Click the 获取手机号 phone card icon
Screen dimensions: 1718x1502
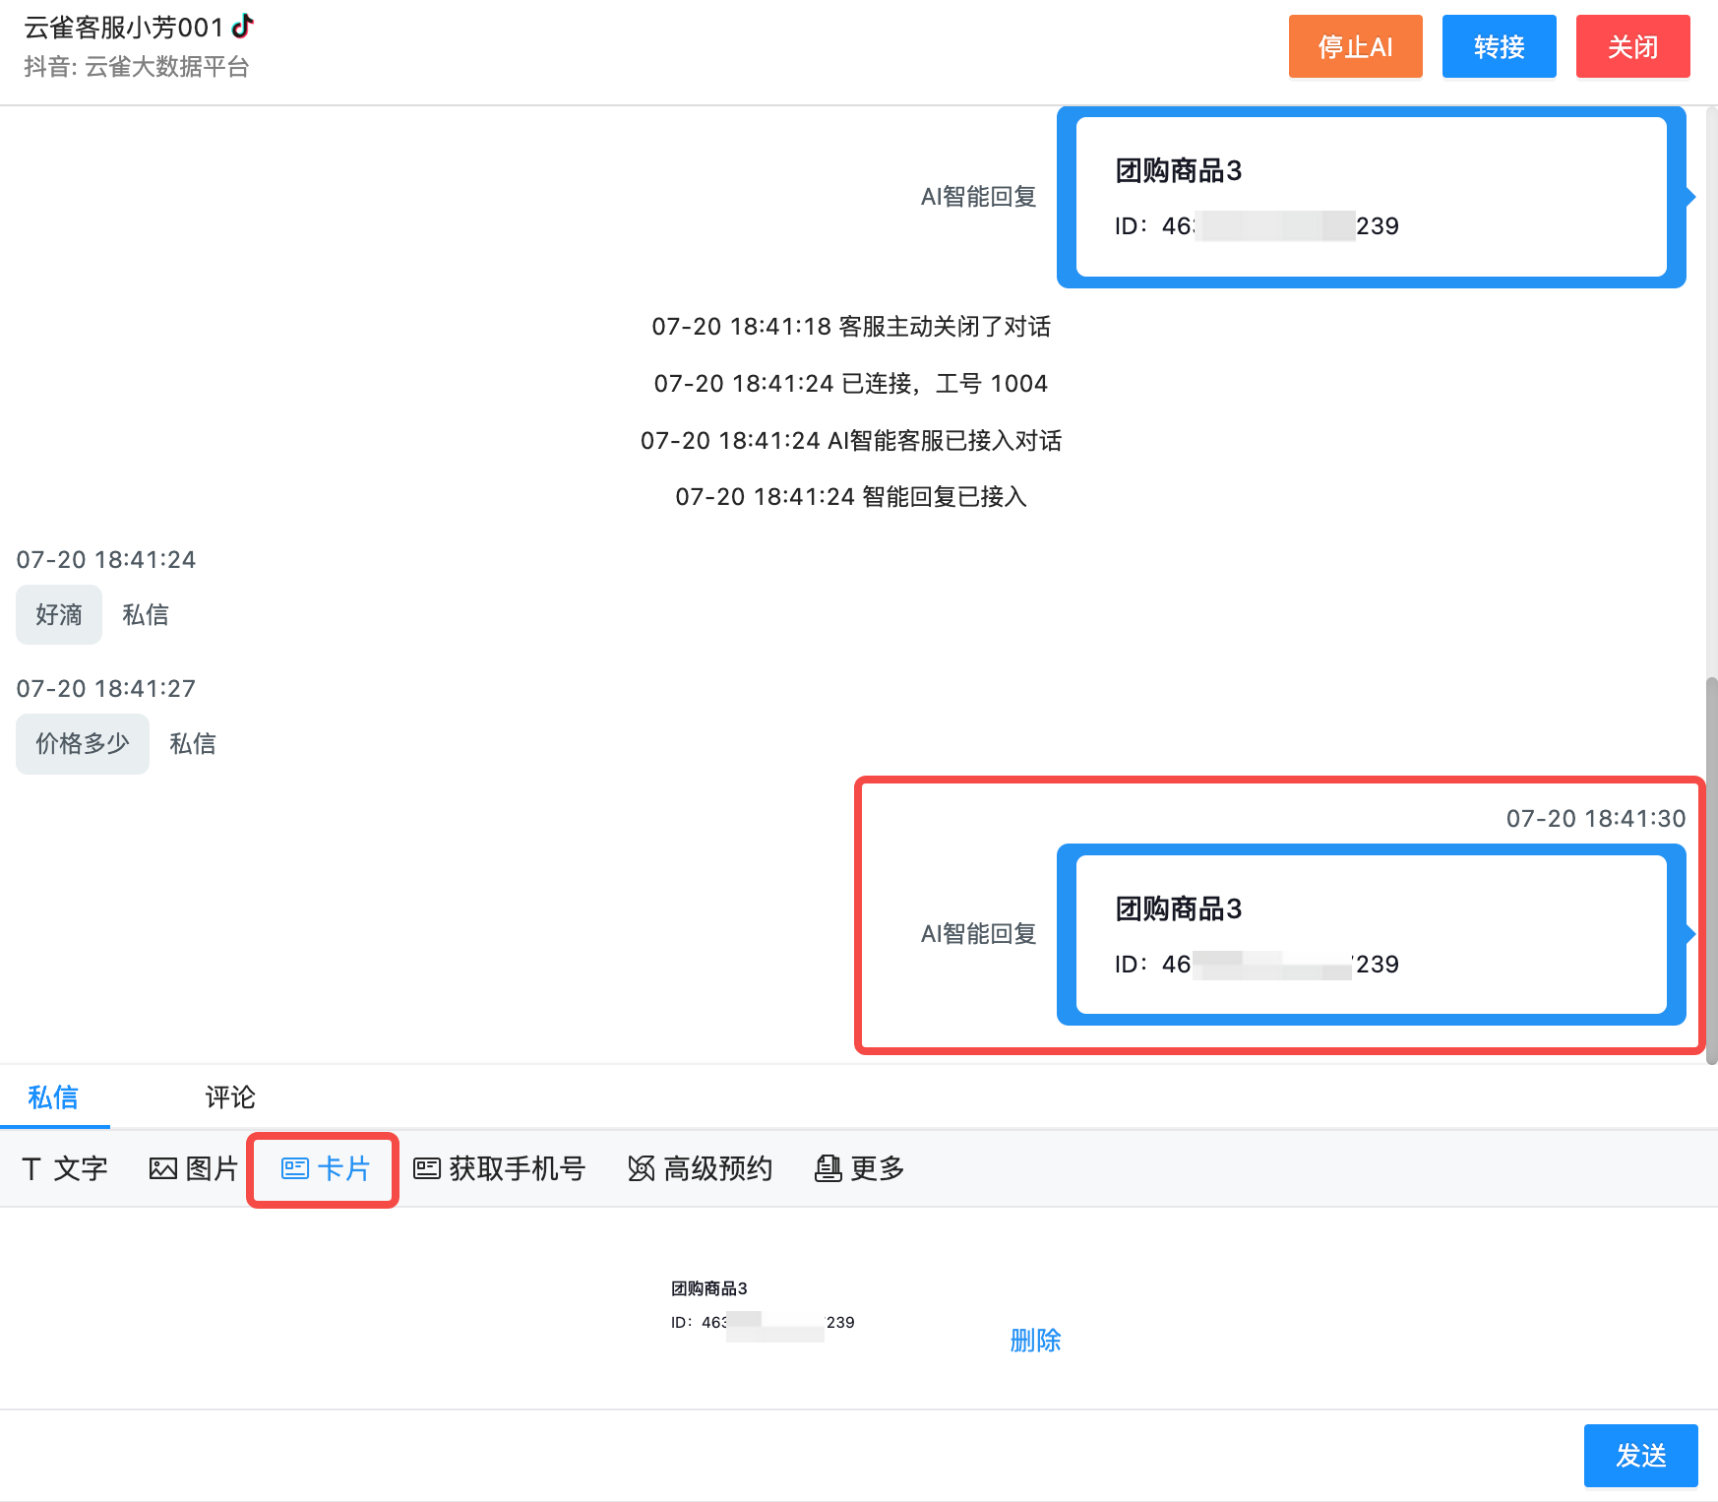427,1168
